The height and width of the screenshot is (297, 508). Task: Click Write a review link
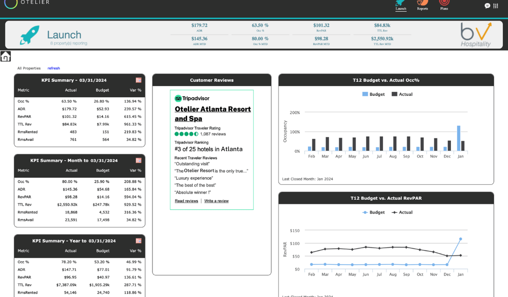point(217,201)
